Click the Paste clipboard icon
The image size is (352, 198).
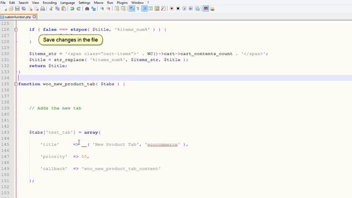click(x=64, y=9)
